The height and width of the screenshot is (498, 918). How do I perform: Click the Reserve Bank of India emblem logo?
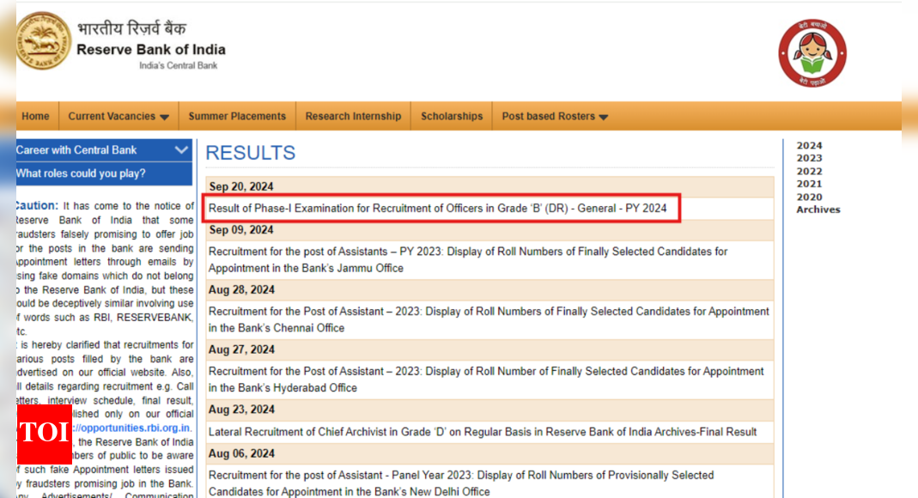click(43, 41)
